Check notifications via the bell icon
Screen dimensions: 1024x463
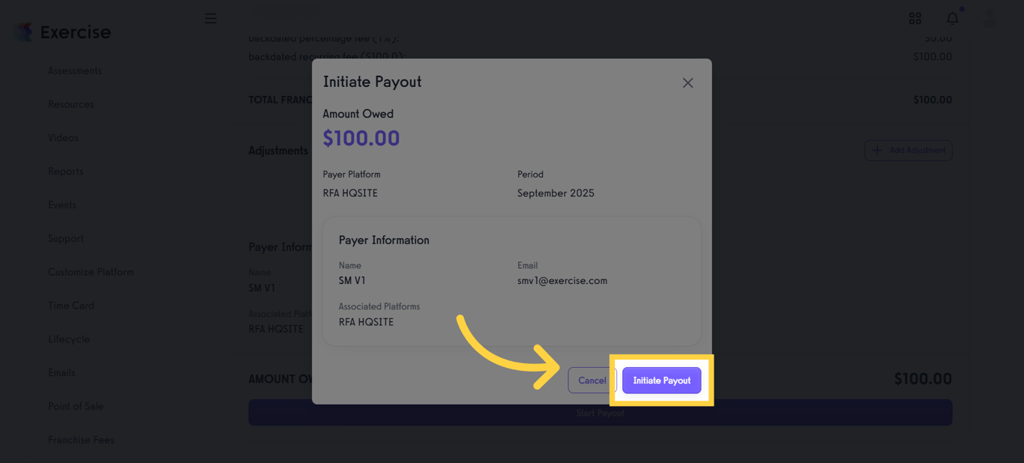tap(952, 18)
